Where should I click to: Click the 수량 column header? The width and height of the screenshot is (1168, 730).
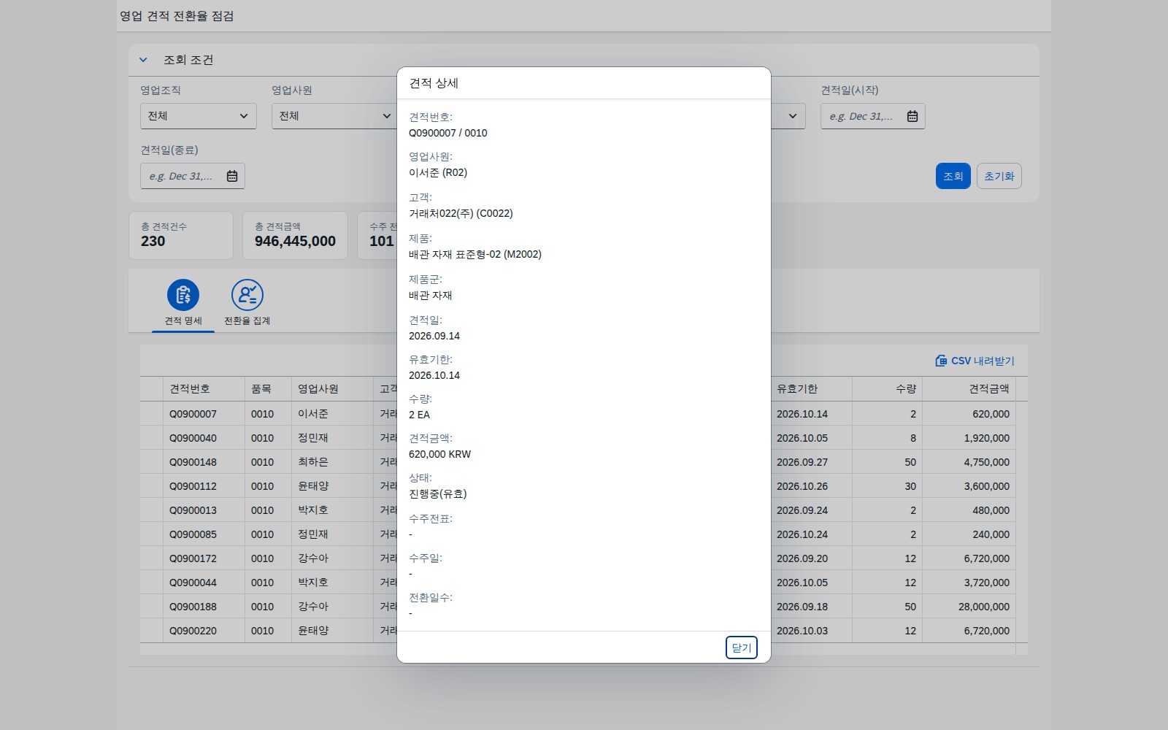pyautogui.click(x=887, y=389)
